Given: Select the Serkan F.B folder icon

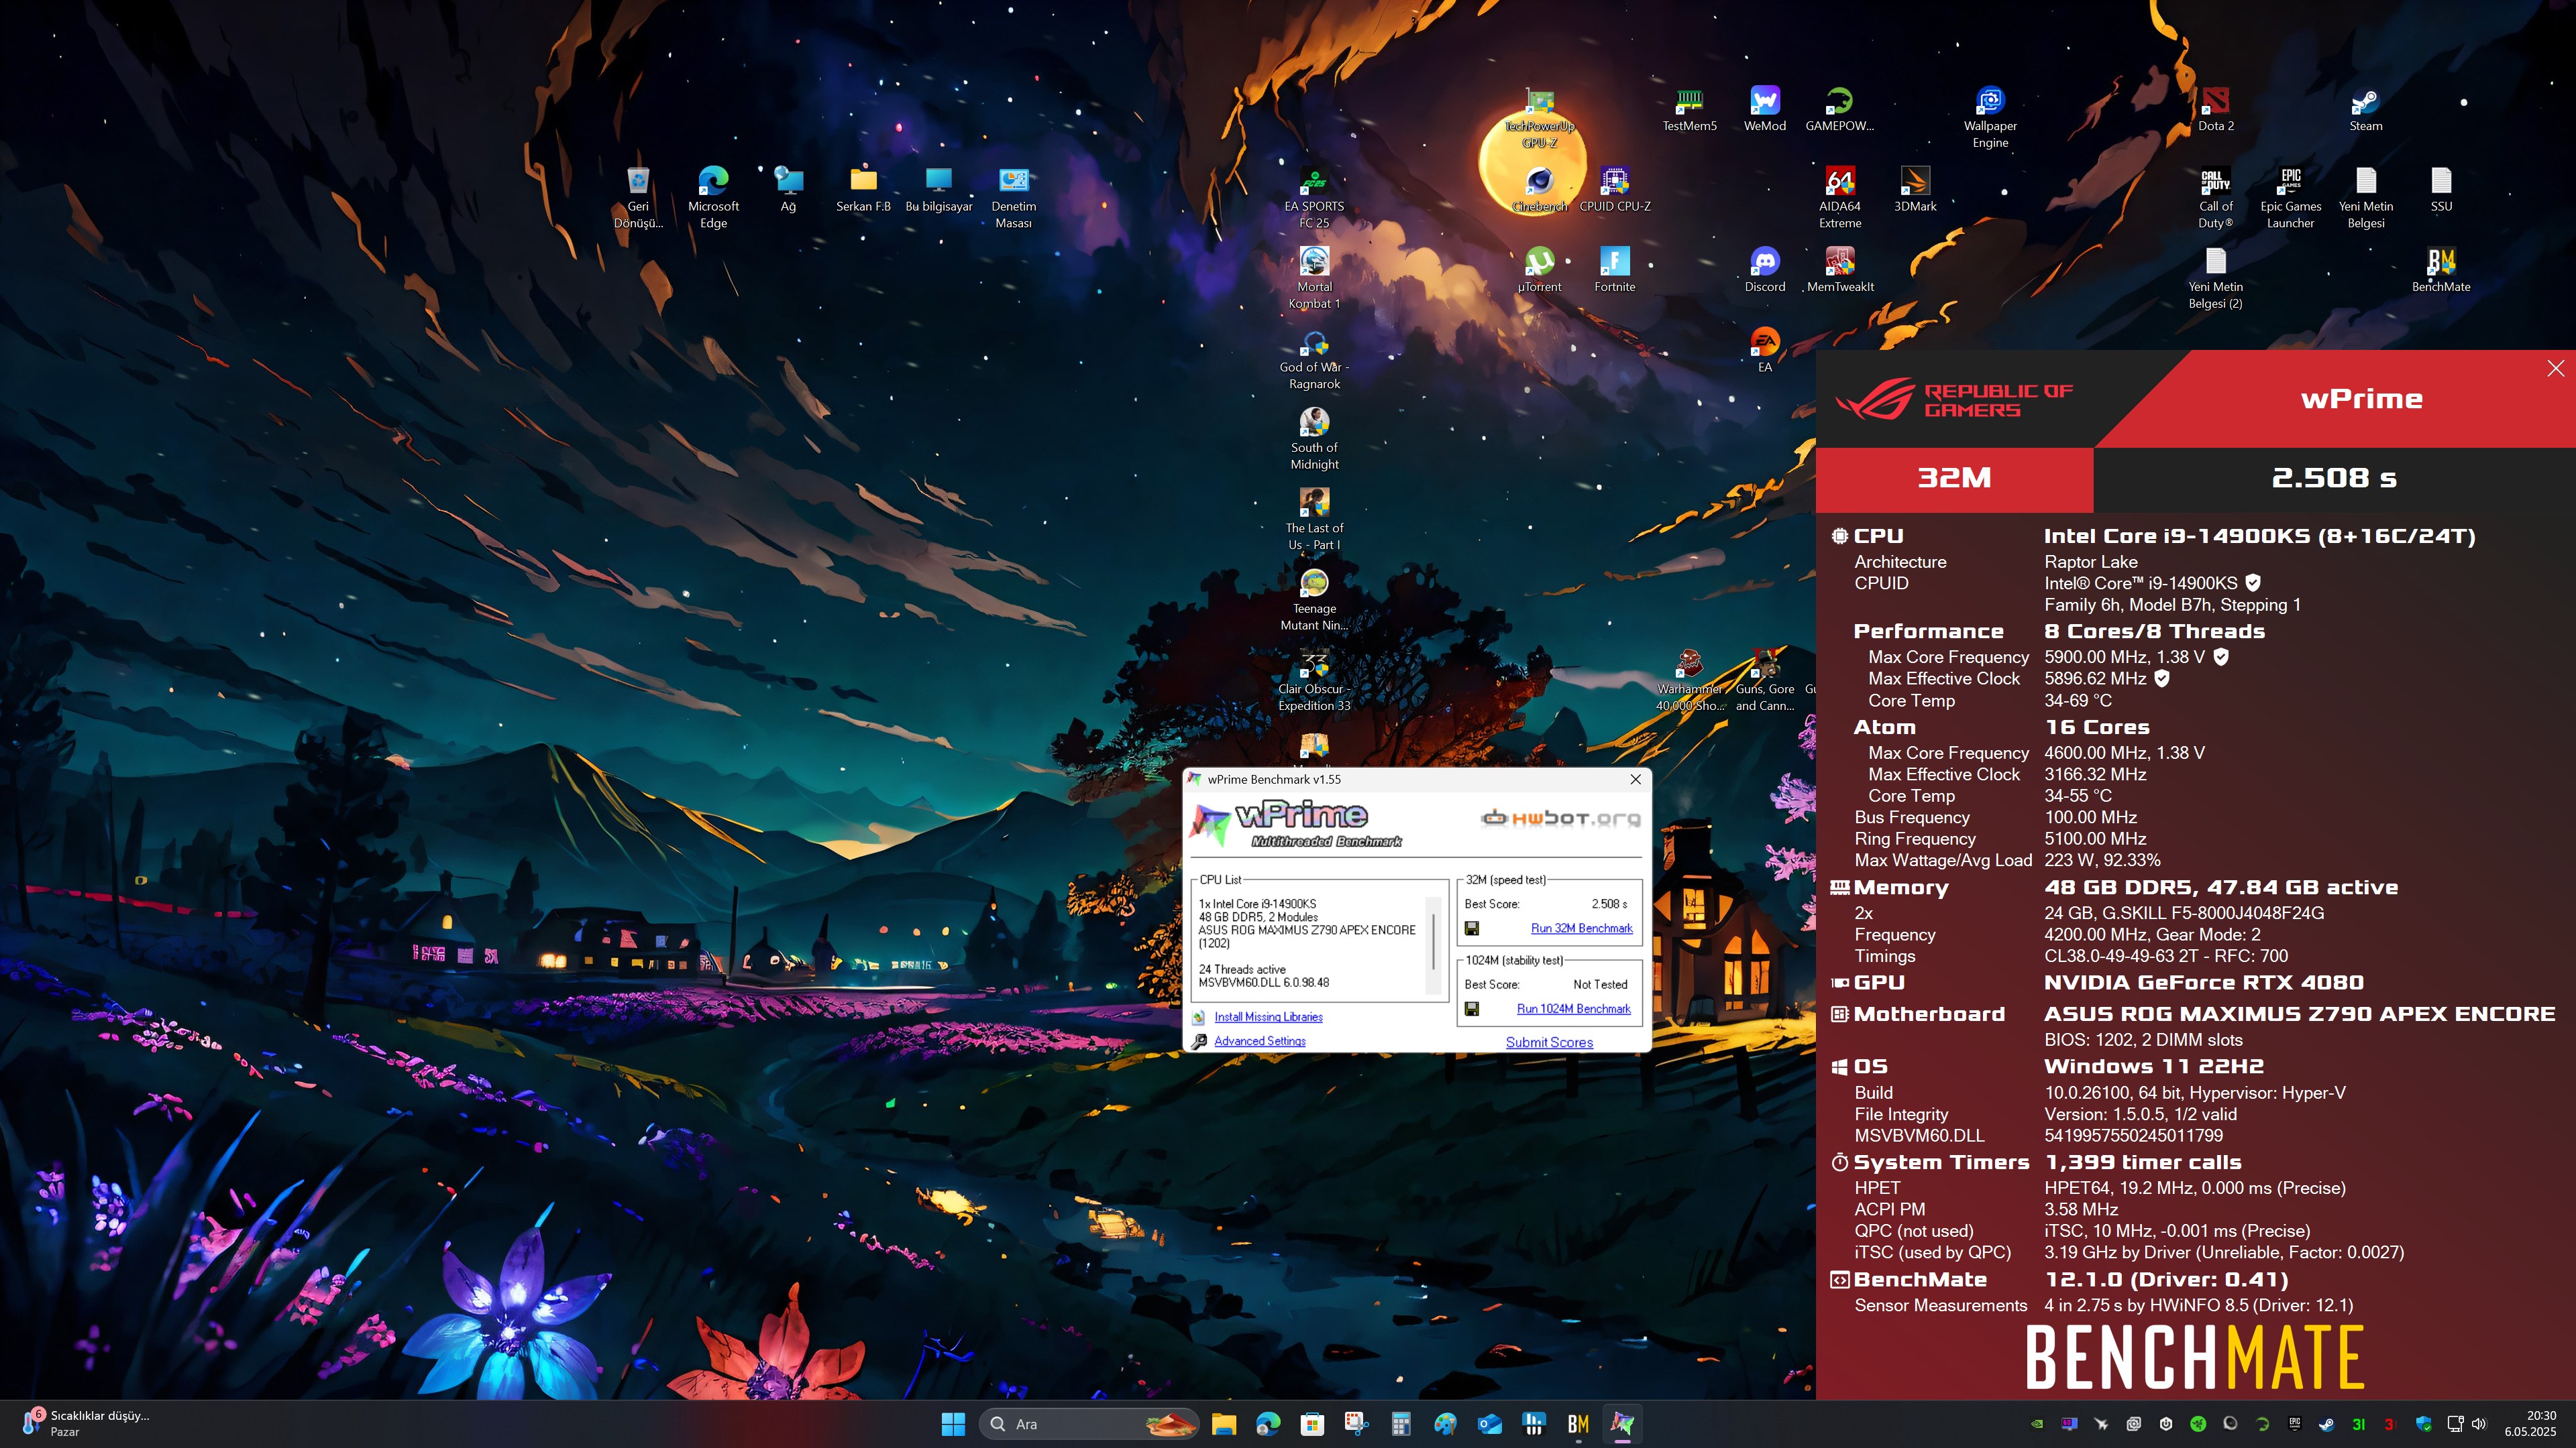Looking at the screenshot, I should pyautogui.click(x=863, y=190).
